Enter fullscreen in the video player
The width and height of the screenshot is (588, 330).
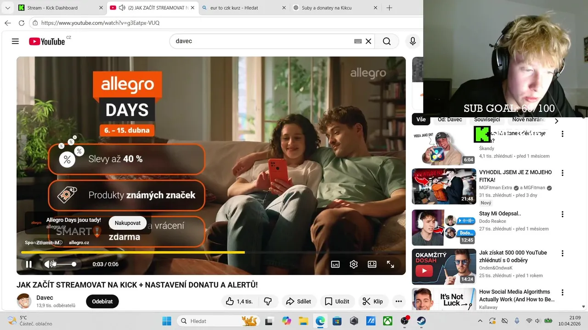click(x=390, y=264)
